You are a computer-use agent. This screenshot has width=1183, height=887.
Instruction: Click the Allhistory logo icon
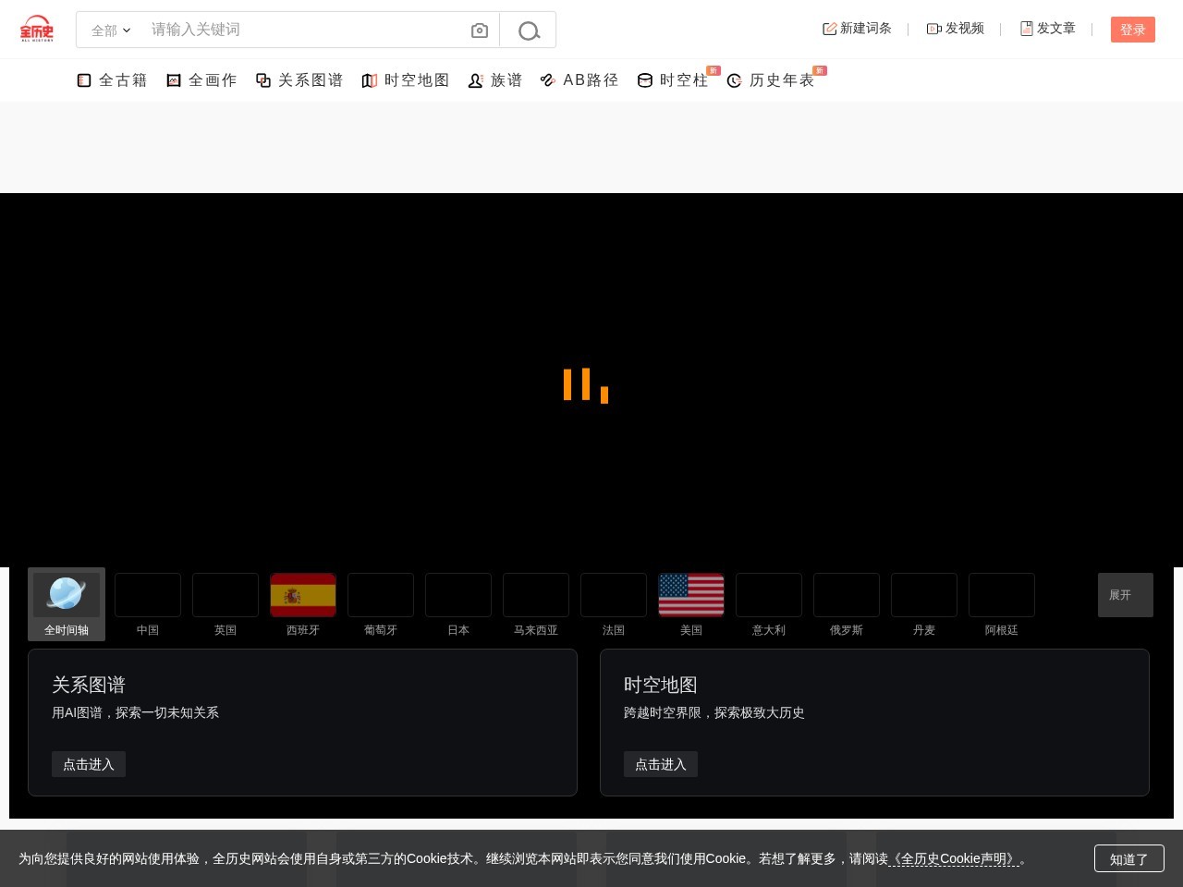[x=37, y=29]
